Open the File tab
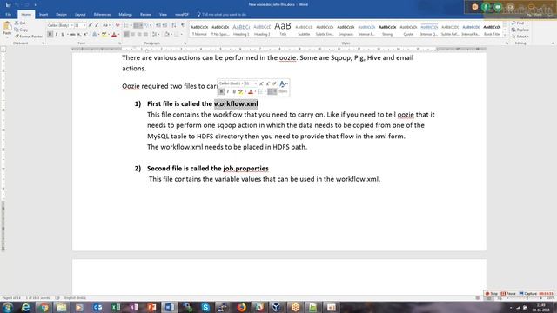This screenshot has width=557, height=313. tap(8, 15)
